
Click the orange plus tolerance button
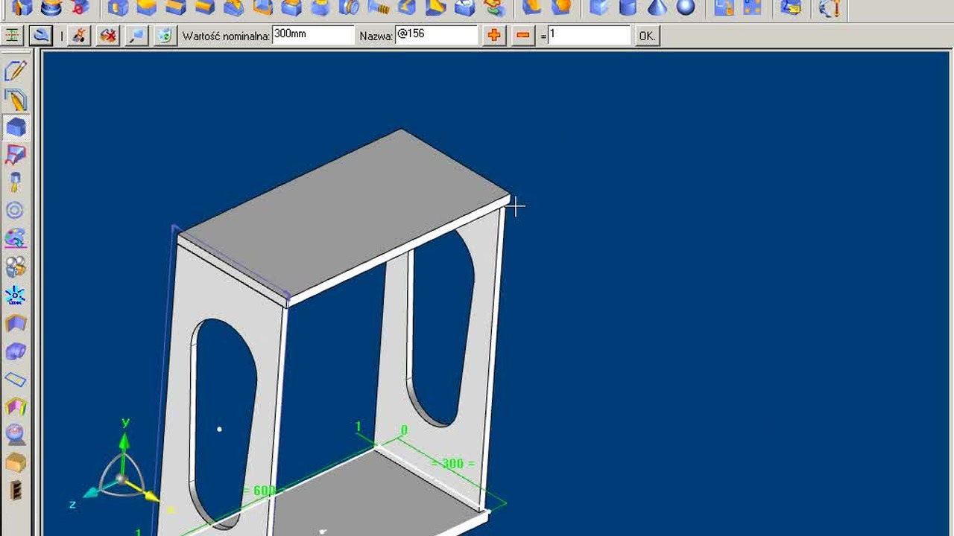(494, 35)
